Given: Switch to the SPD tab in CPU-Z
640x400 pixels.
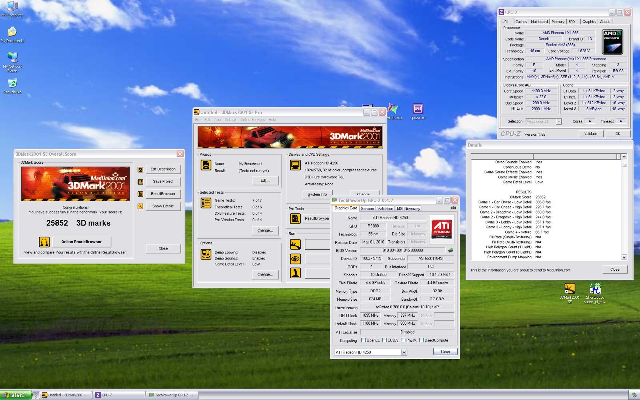Looking at the screenshot, I should click(x=572, y=22).
